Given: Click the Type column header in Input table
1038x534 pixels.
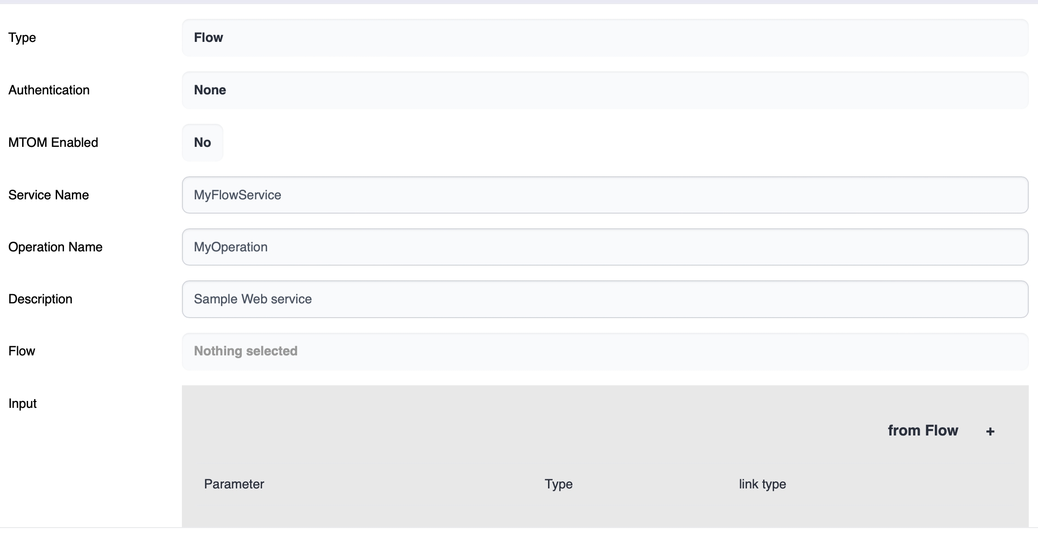Looking at the screenshot, I should pos(559,484).
